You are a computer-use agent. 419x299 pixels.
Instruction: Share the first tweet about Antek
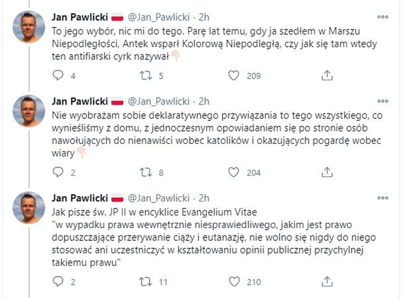pyautogui.click(x=326, y=76)
